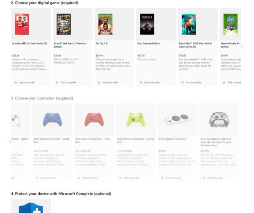This screenshot has height=213, width=254.
Task: Open Hasbro Family Fun Edition cover
Action: pyautogui.click(x=231, y=24)
